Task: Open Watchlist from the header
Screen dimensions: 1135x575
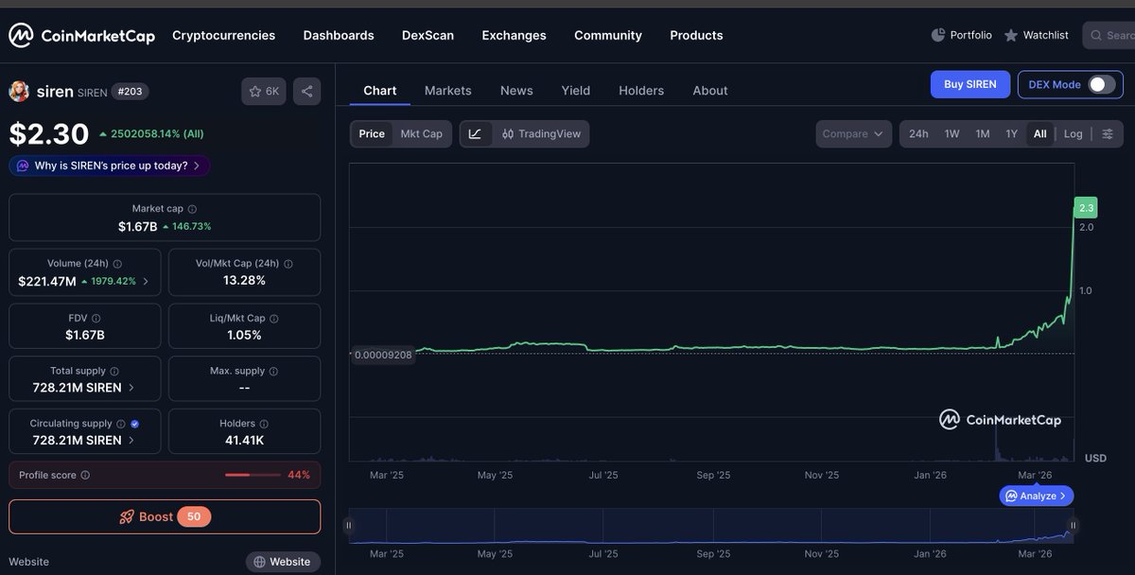Action: pos(1036,35)
